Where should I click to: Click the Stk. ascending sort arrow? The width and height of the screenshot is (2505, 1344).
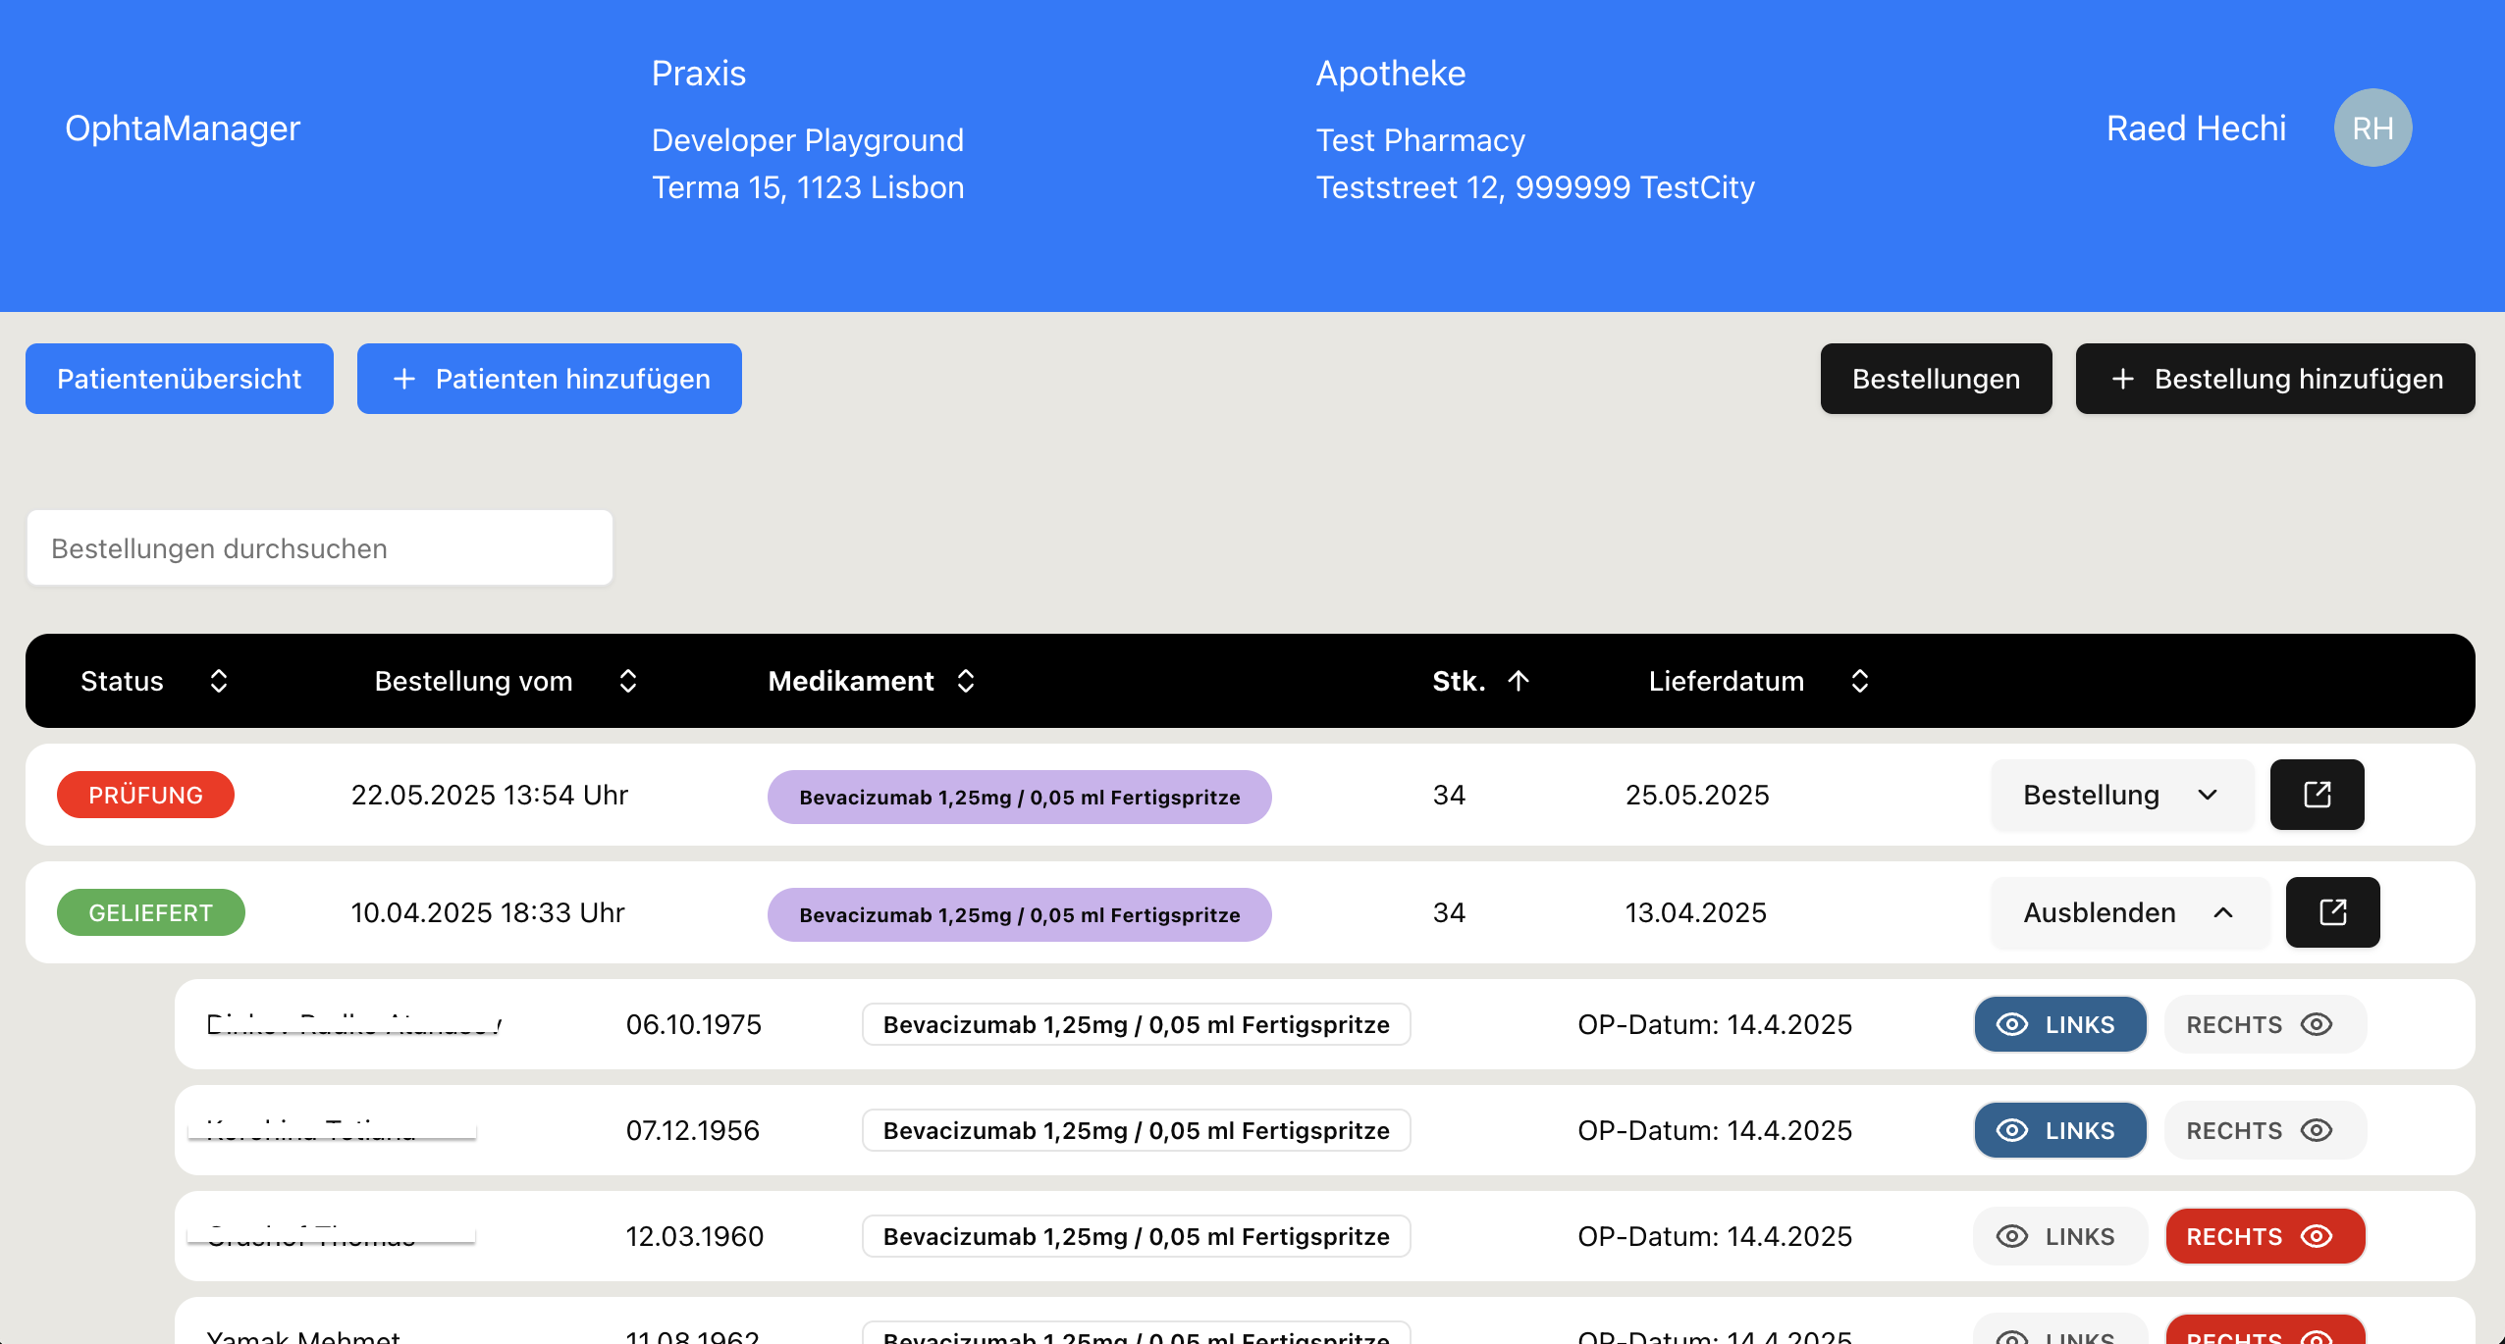pos(1519,681)
